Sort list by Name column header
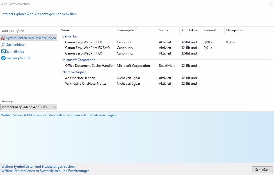This screenshot has width=274, height=175. pyautogui.click(x=87, y=30)
